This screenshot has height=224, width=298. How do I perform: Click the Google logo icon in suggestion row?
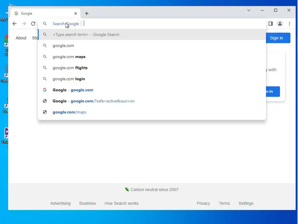click(x=45, y=90)
